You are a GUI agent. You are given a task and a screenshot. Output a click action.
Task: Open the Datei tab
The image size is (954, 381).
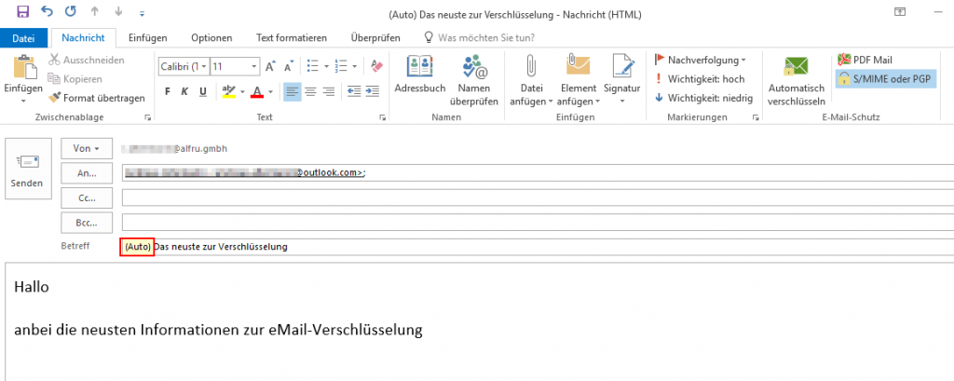point(24,37)
